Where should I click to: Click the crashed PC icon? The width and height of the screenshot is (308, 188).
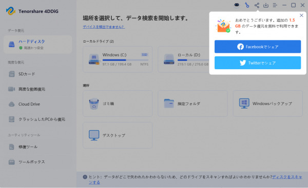coord(12,119)
